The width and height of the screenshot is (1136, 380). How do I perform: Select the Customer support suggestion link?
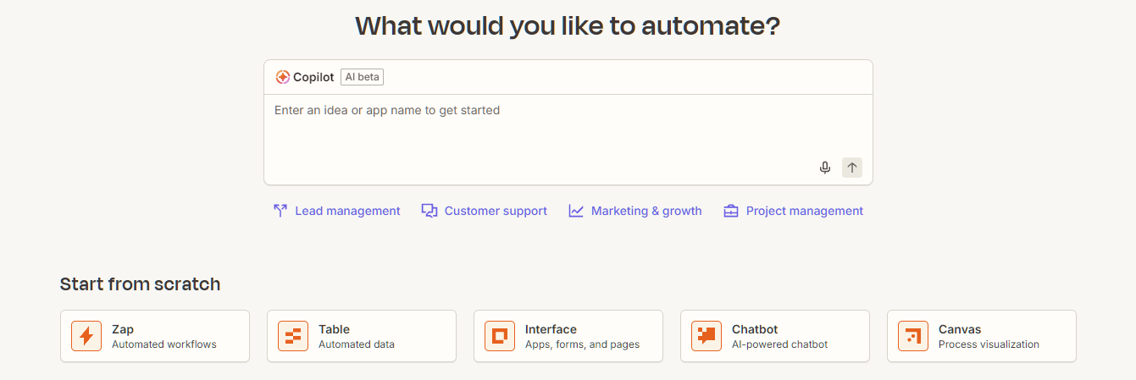click(x=496, y=211)
